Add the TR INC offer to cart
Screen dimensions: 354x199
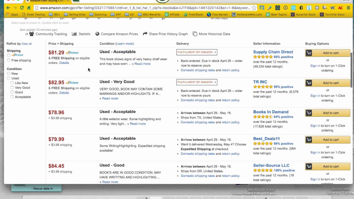328,83
